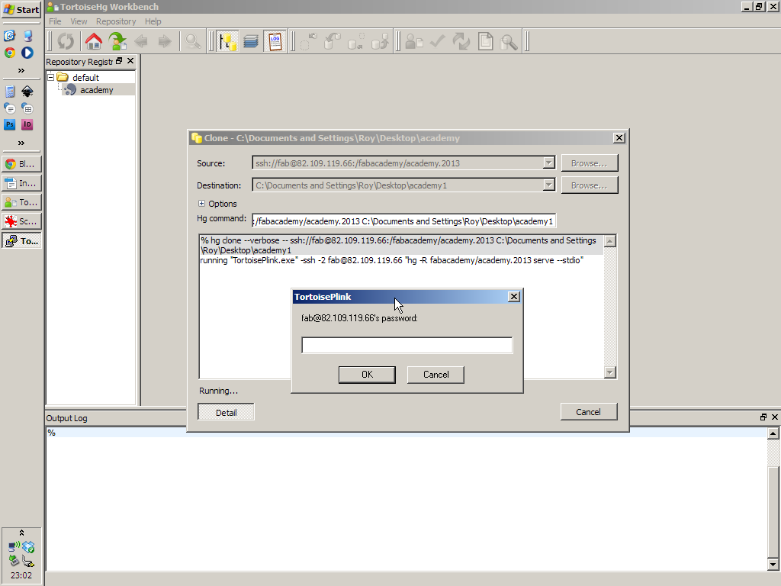Expand hidden quick launch icons below Chrome
The image size is (781, 586).
pos(21,70)
